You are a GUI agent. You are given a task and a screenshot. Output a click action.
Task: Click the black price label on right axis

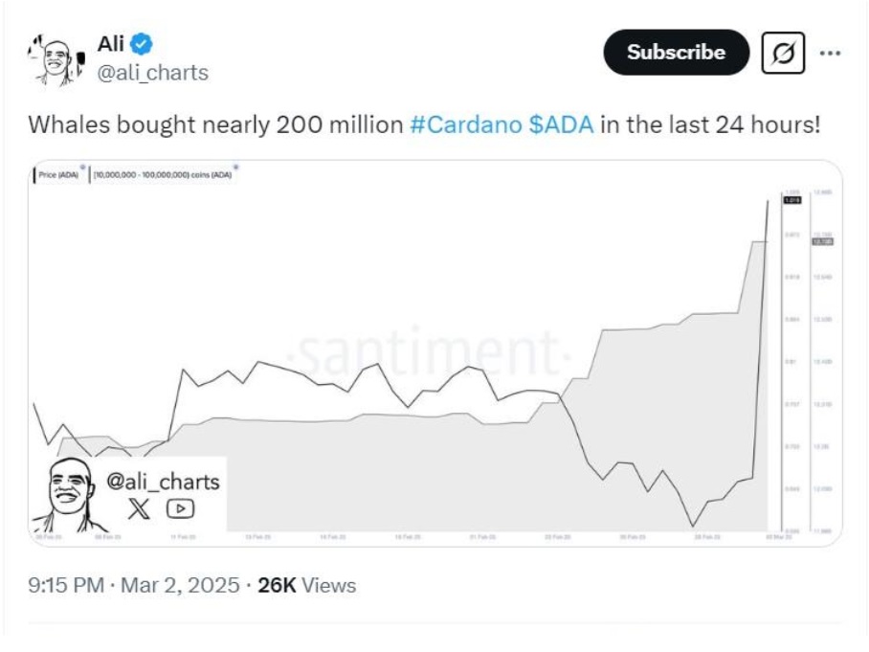pos(792,200)
